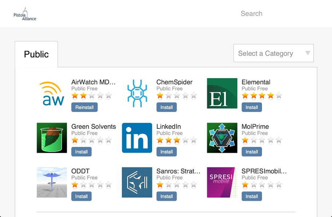
Task: Click the Green Solvents beaker icon
Action: (x=52, y=138)
